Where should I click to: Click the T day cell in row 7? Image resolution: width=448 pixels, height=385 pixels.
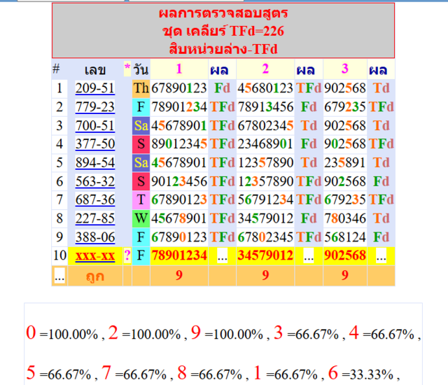tap(141, 200)
